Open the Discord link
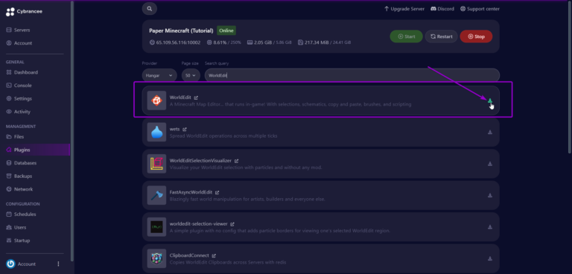Viewport: 572px width, 274px height. (x=442, y=9)
